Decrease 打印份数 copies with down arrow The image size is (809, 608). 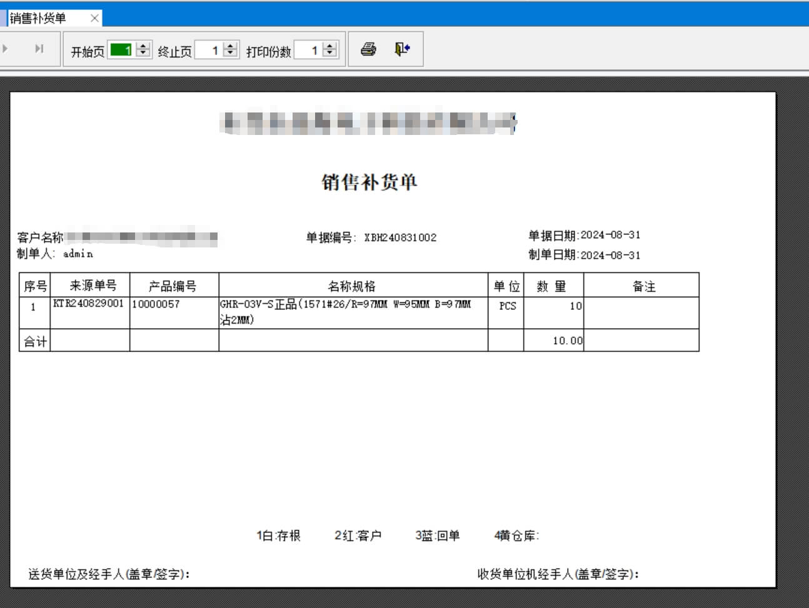[x=330, y=54]
